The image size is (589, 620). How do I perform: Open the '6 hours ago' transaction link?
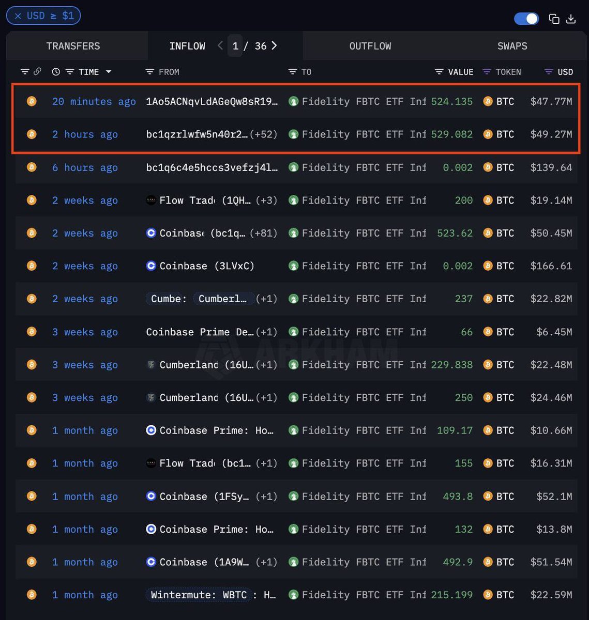pos(85,167)
